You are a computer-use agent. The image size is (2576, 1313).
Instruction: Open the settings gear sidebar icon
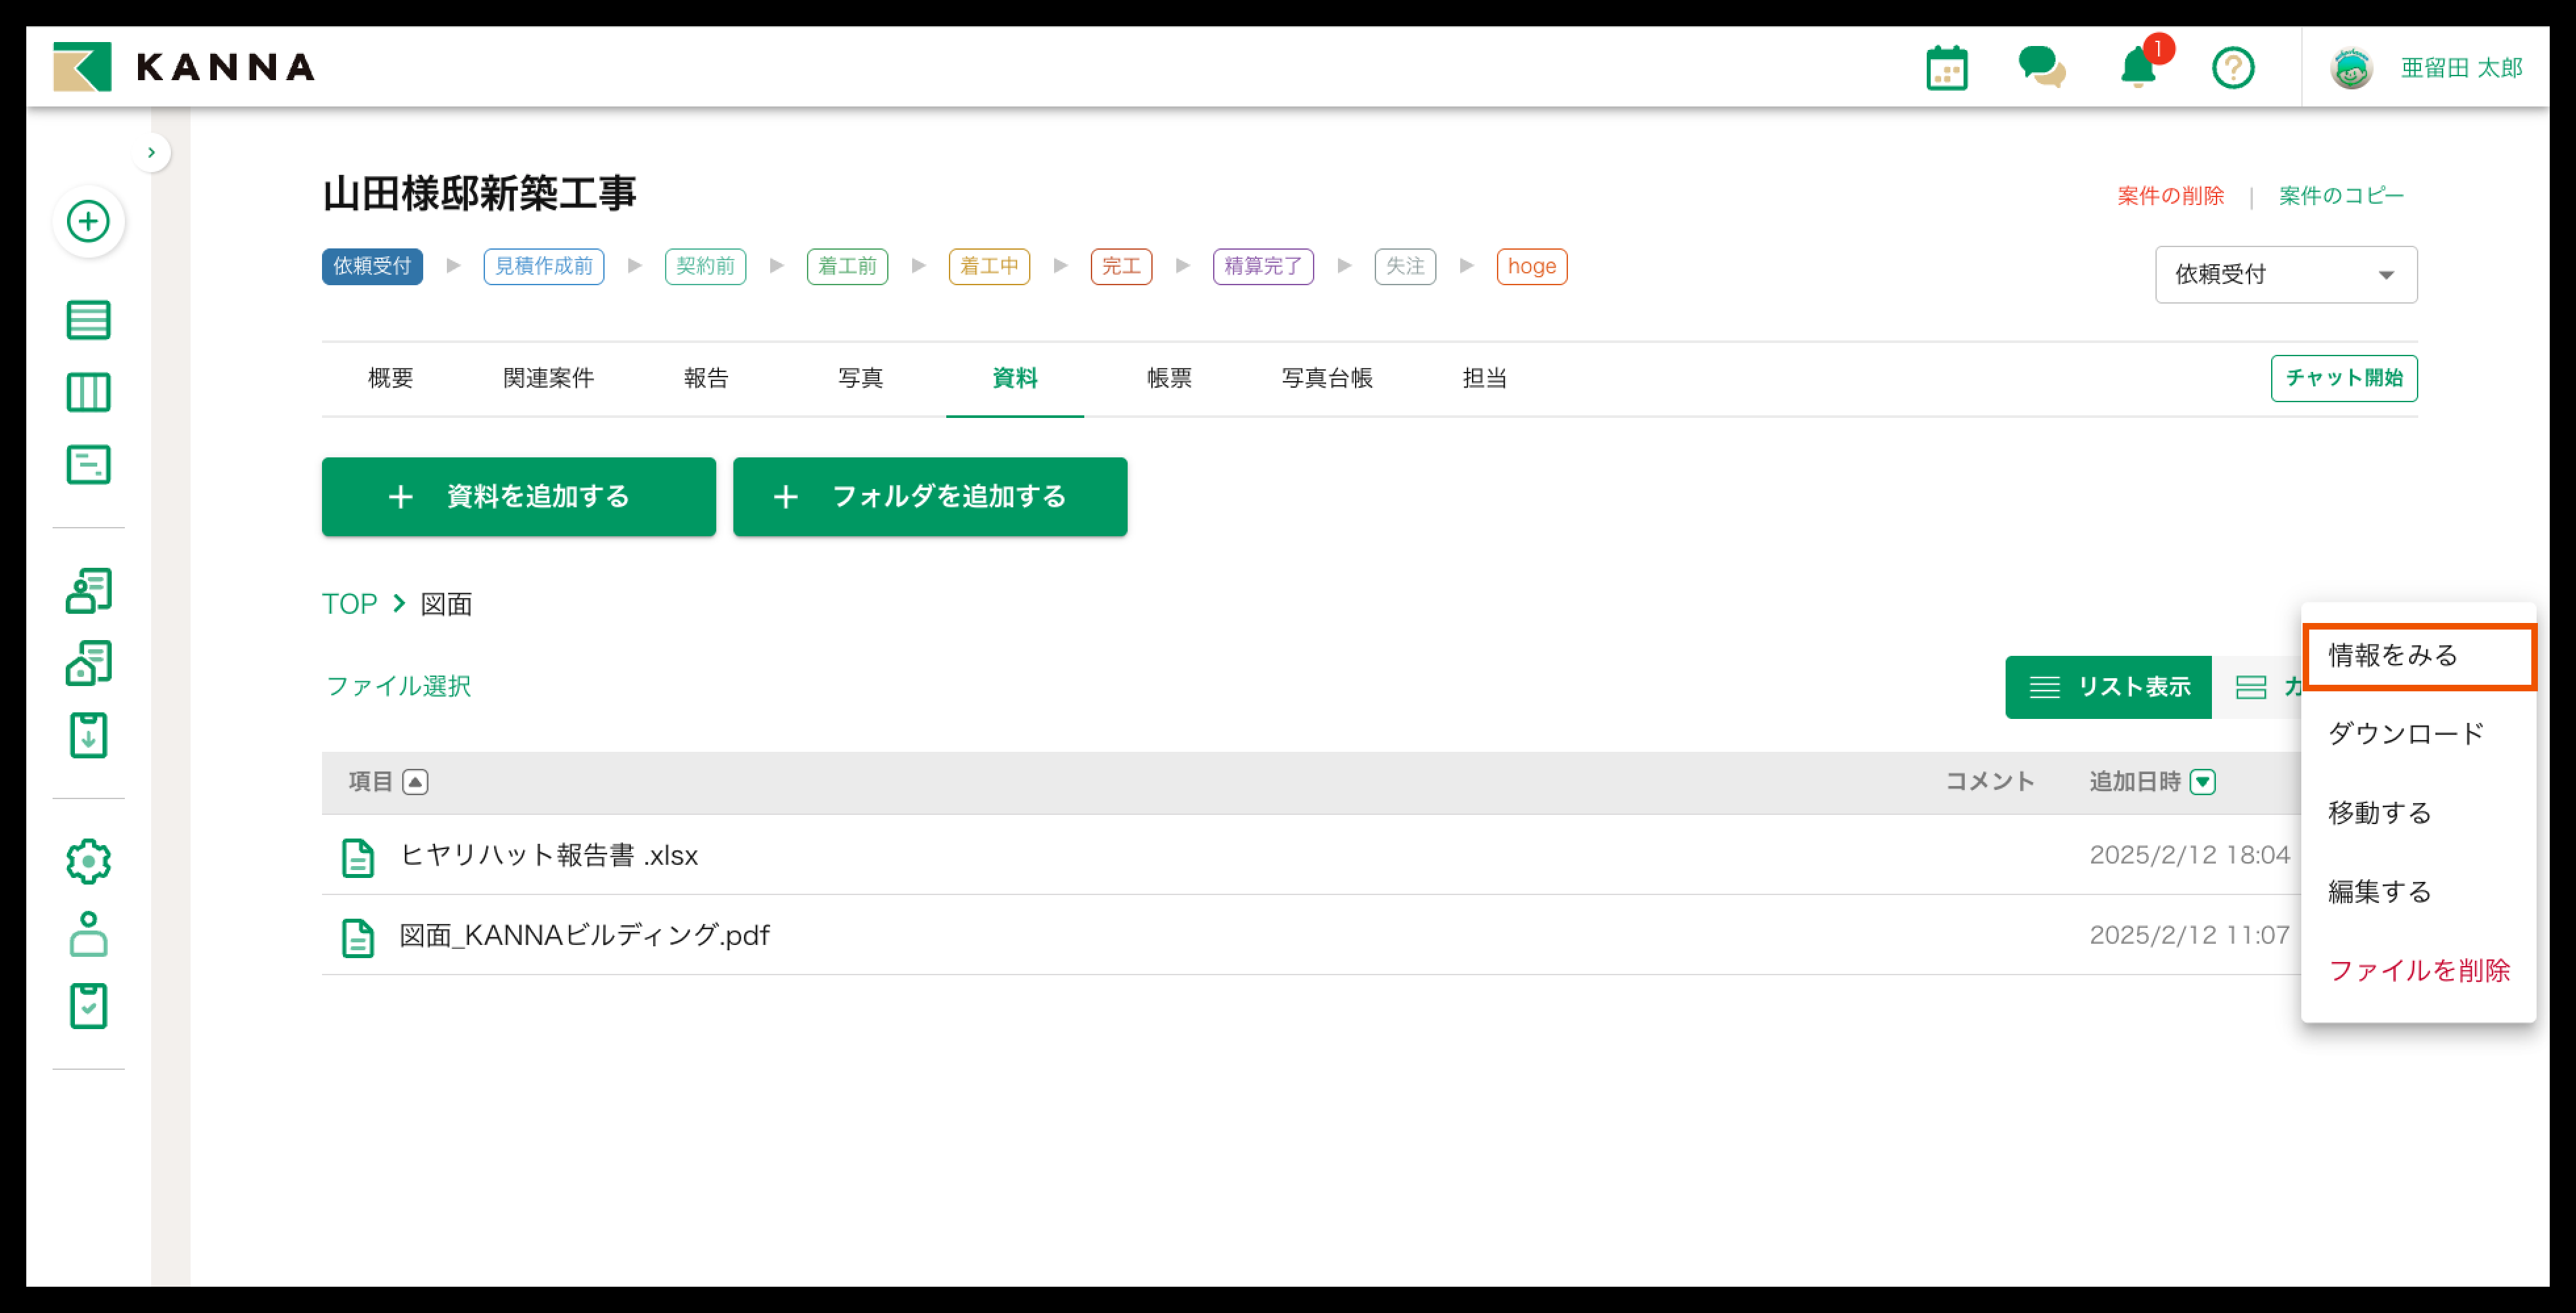point(88,861)
